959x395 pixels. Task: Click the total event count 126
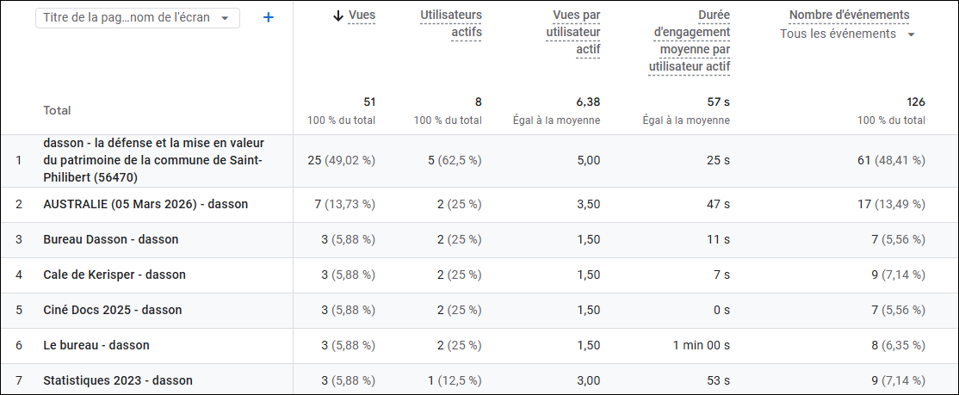tap(916, 102)
